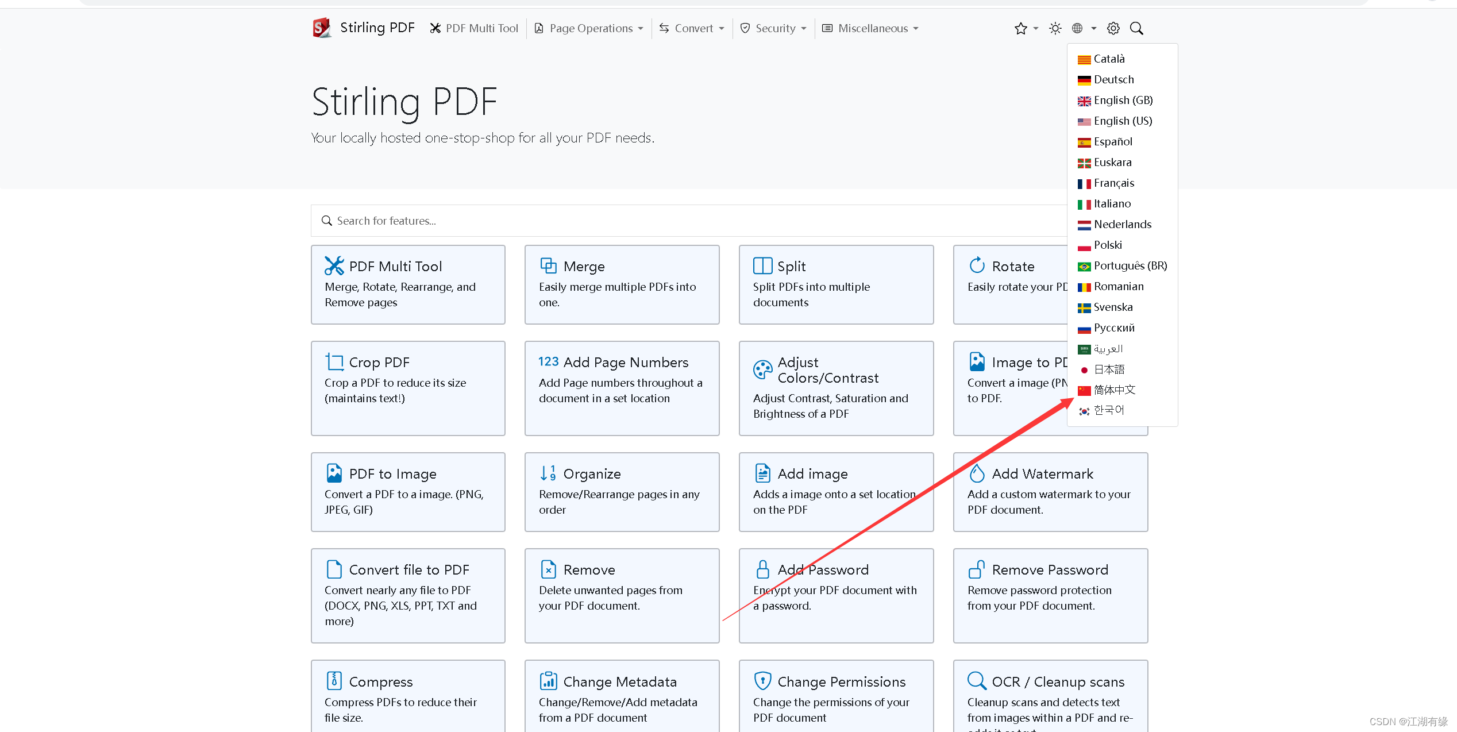Click the Change Metadata card icon
Viewport: 1457px width, 732px height.
point(549,680)
